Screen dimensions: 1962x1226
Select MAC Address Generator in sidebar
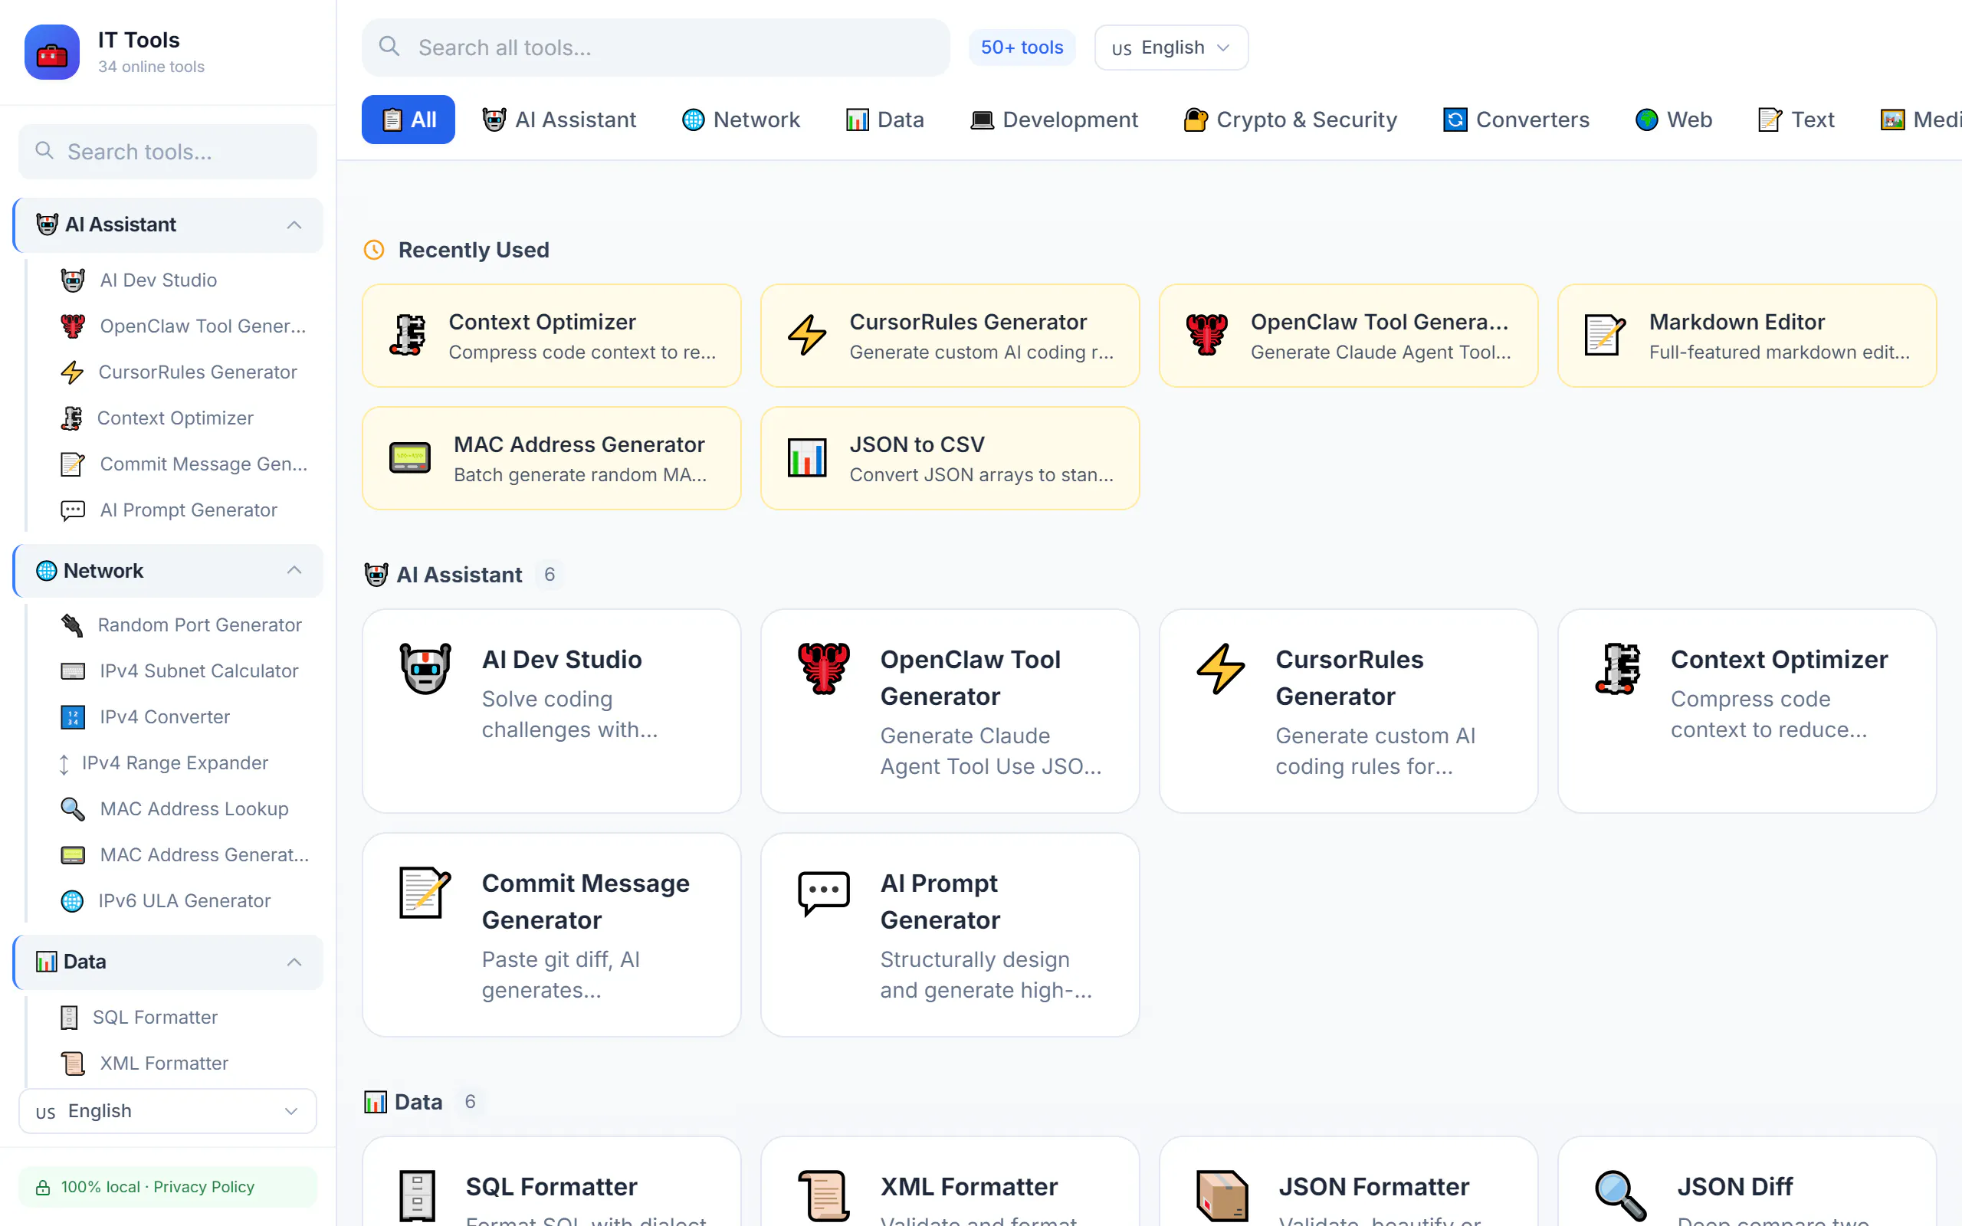click(185, 855)
